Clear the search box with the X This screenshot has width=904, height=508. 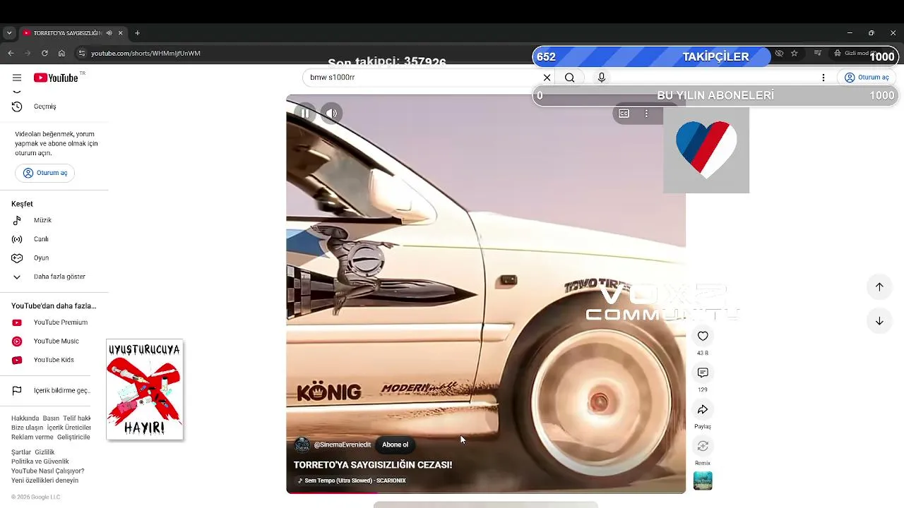click(547, 78)
